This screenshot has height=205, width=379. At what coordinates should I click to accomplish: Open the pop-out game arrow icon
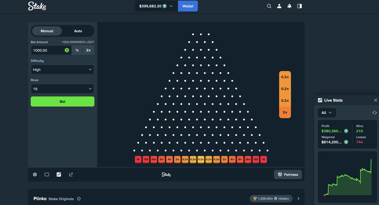pyautogui.click(x=71, y=174)
